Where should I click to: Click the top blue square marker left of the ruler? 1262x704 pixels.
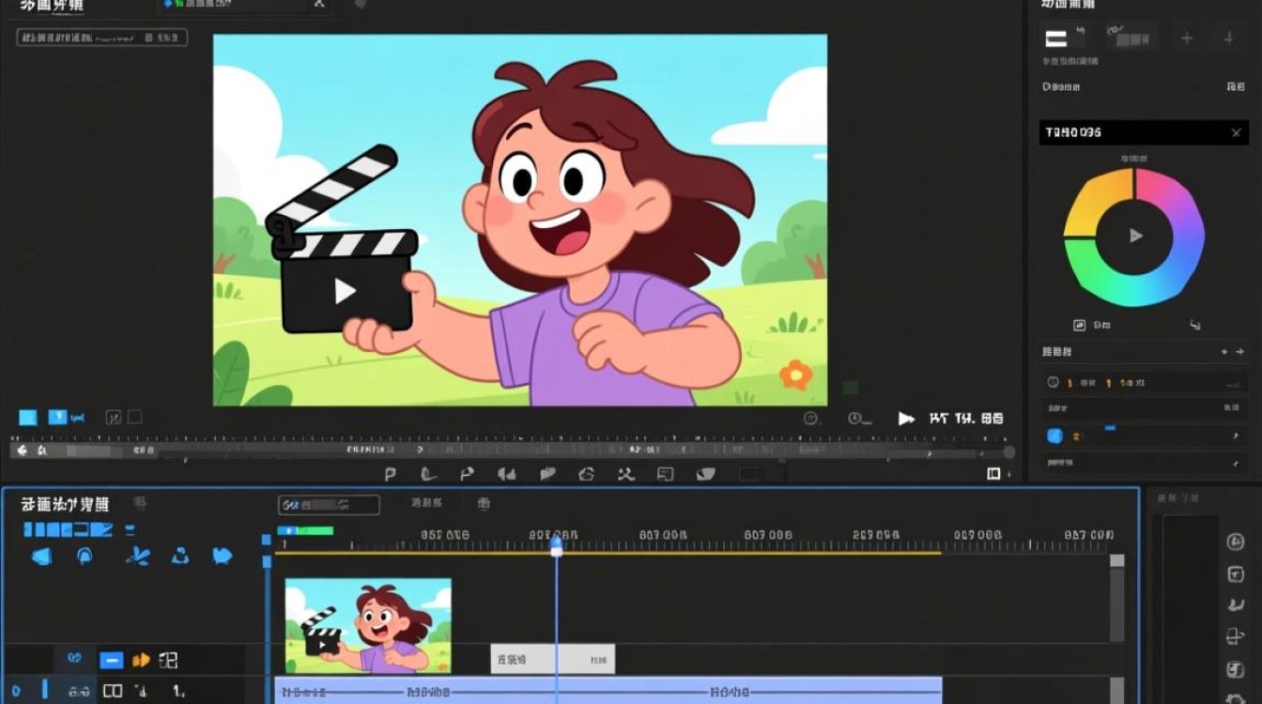click(266, 540)
